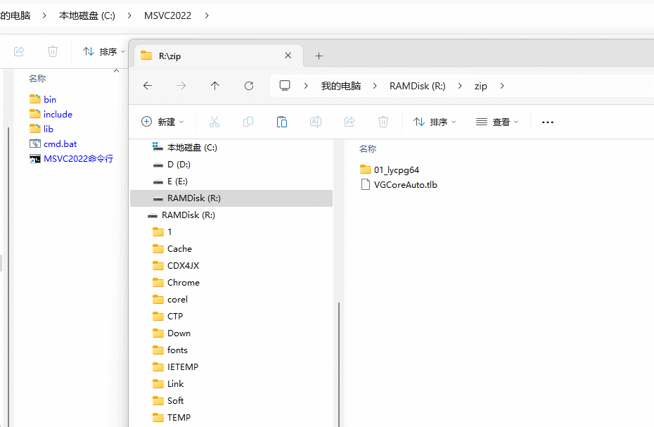Click the forward navigation arrow
Viewport: 654px width, 427px height.
coord(181,86)
